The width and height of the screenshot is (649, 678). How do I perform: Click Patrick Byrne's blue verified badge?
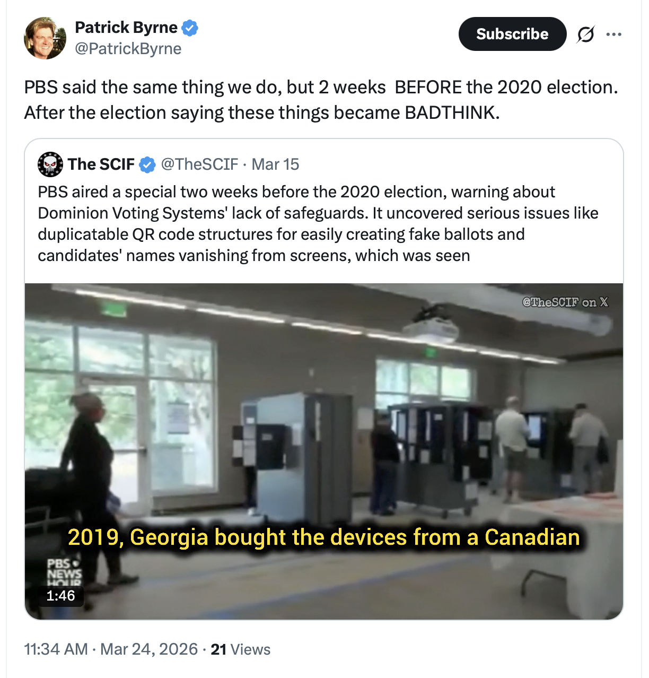coord(190,28)
